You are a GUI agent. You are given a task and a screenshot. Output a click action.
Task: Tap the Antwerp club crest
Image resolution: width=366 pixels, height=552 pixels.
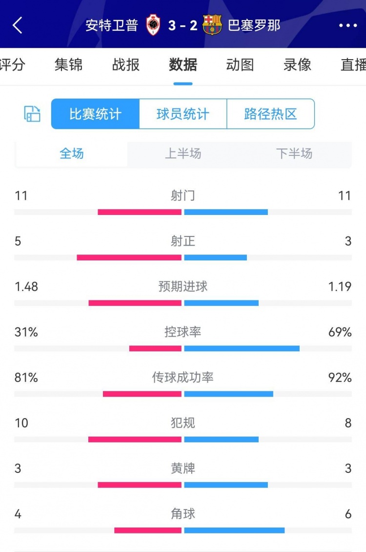click(153, 25)
